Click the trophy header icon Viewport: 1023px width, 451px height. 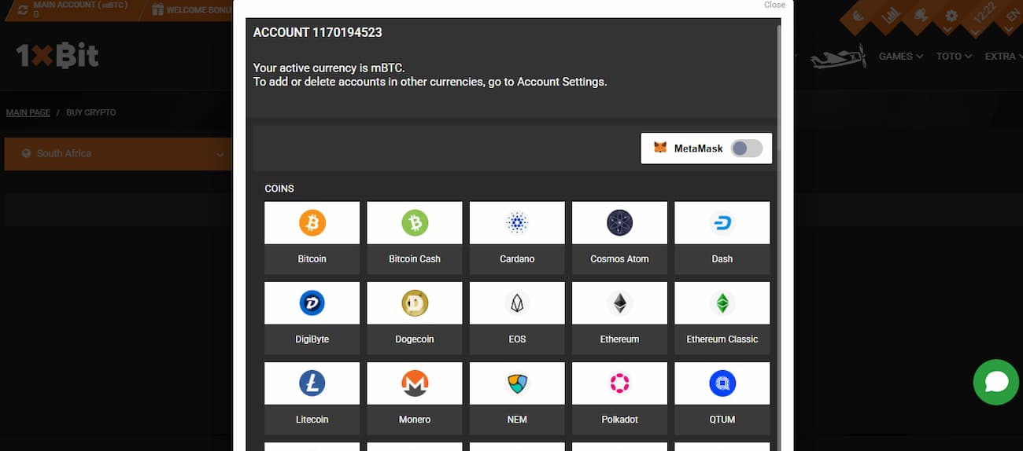coord(920,16)
